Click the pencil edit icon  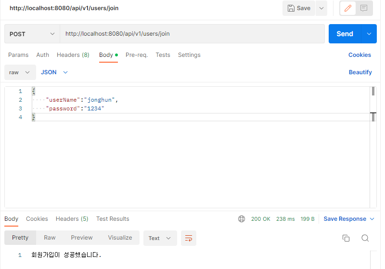347,8
